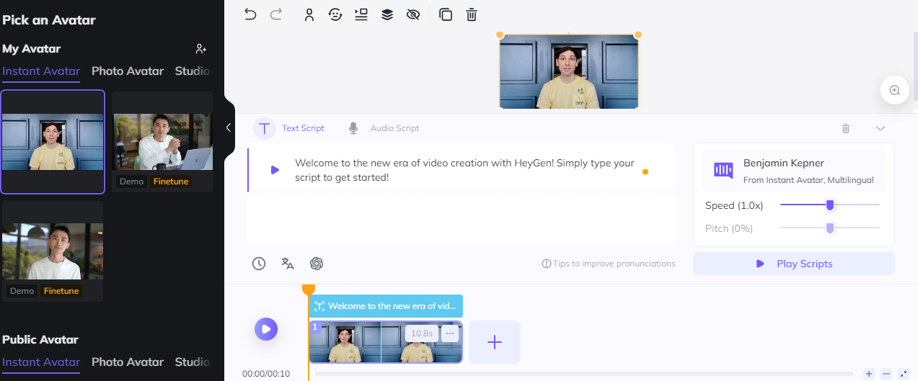Select the avatar on the canvas preview
Screen dimensions: 918x381
pyautogui.click(x=569, y=71)
